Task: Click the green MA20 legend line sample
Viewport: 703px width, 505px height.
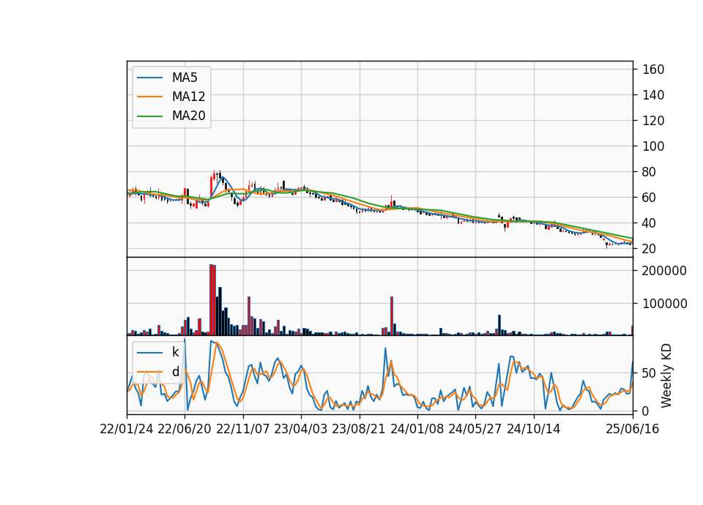Action: tap(149, 116)
